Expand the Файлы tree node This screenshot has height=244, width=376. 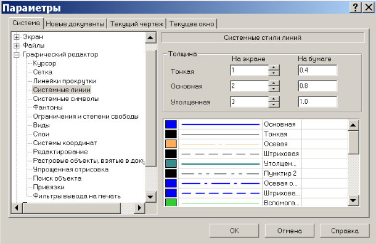[x=17, y=45]
